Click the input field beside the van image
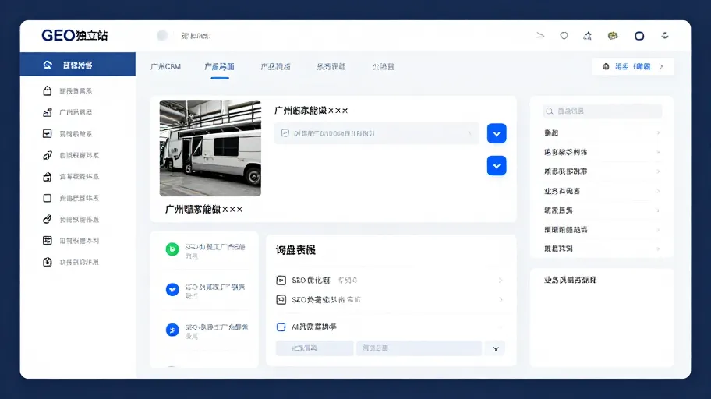 [x=377, y=133]
